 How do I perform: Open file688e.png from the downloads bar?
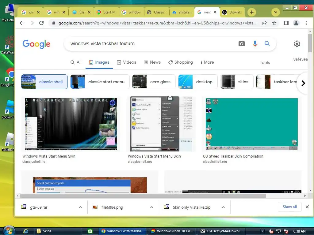pyautogui.click(x=112, y=207)
